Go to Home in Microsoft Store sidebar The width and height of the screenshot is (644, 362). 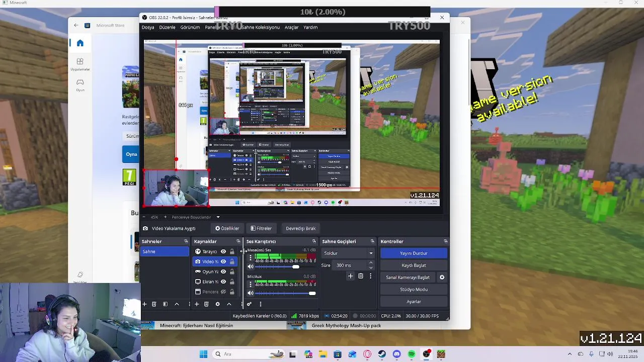pyautogui.click(x=80, y=43)
